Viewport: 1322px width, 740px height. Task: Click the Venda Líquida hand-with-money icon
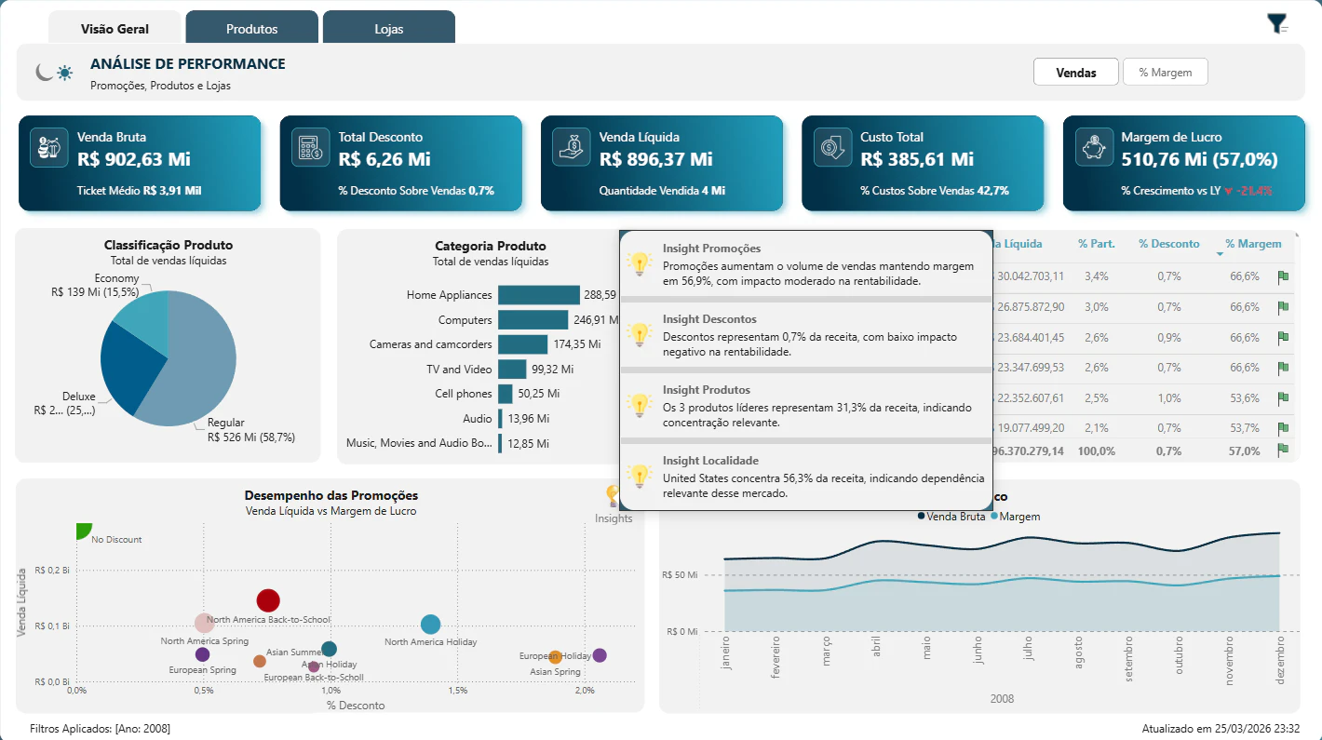571,148
